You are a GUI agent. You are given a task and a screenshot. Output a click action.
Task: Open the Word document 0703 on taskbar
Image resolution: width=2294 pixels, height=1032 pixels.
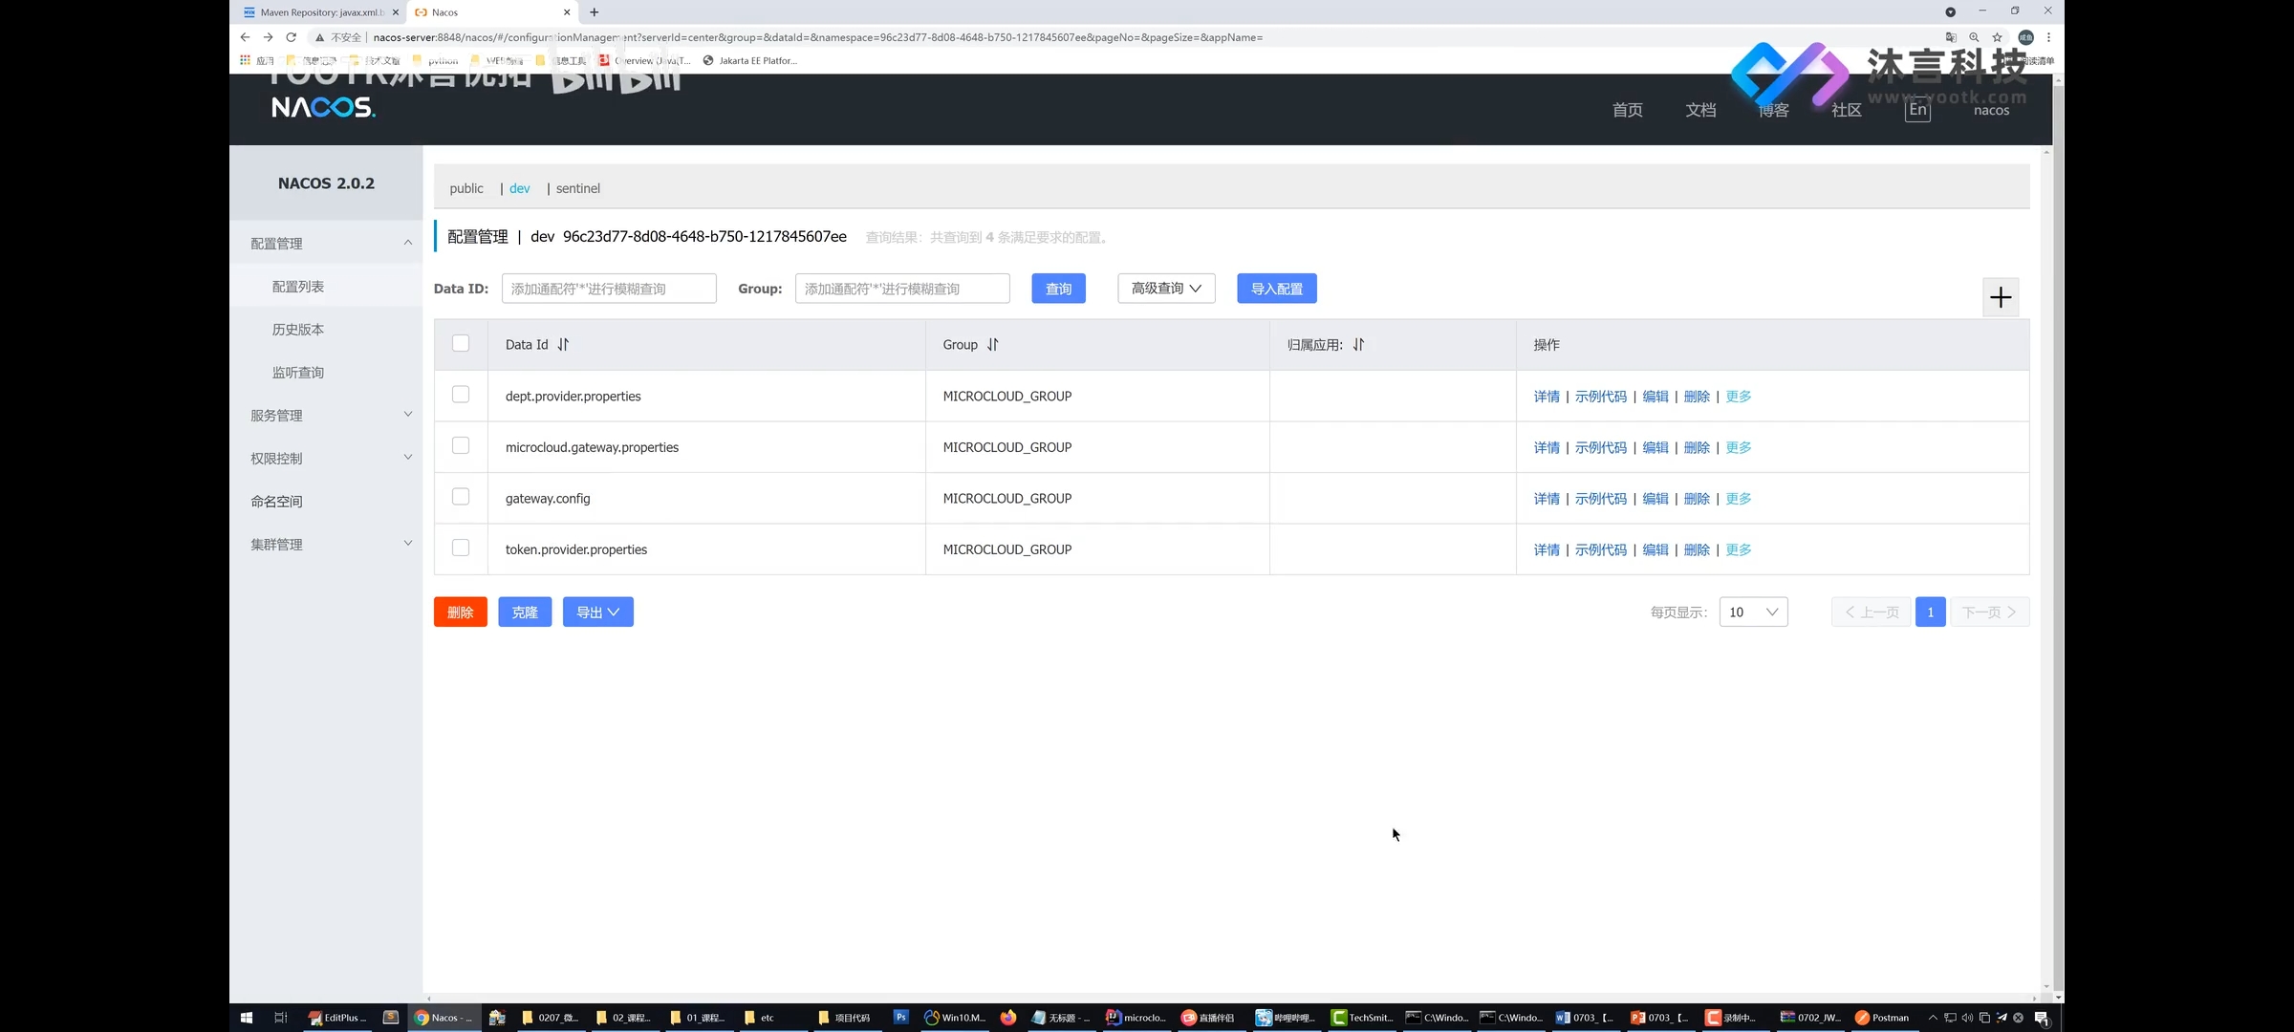pyautogui.click(x=1586, y=1018)
